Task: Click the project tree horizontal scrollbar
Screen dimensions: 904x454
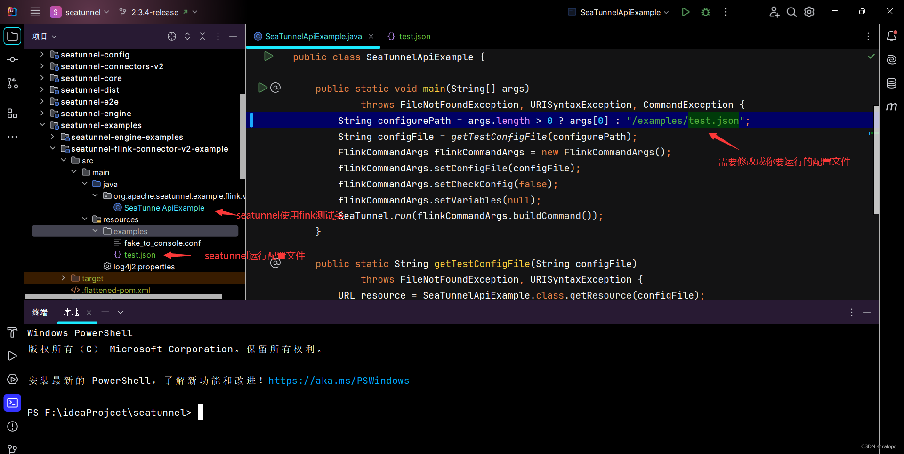Action: tap(123, 297)
